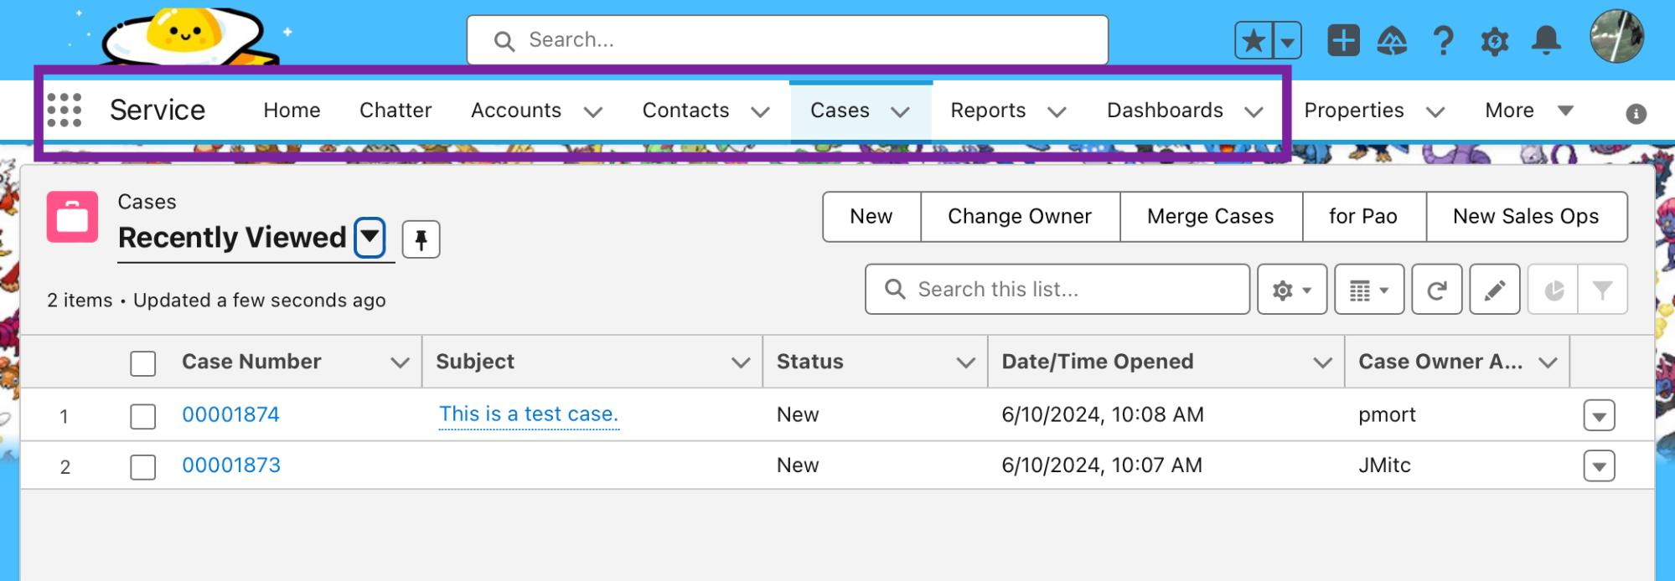
Task: Select the checkbox for case 00001874
Action: point(143,416)
